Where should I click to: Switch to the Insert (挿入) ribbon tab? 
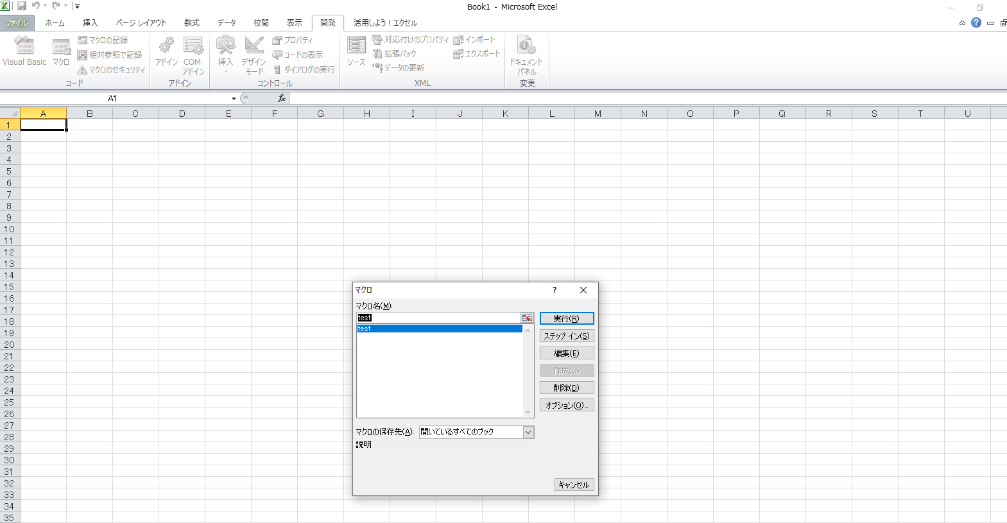90,23
